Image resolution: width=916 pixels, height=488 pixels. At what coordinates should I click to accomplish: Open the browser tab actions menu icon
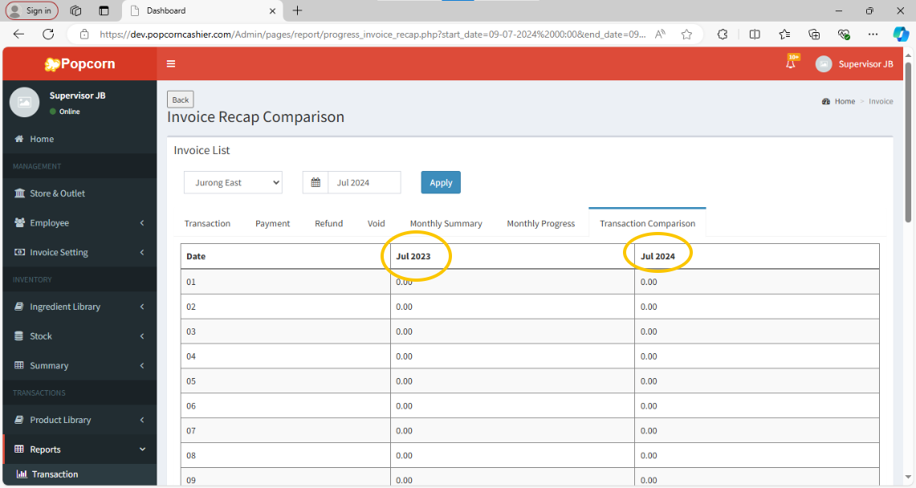(104, 10)
